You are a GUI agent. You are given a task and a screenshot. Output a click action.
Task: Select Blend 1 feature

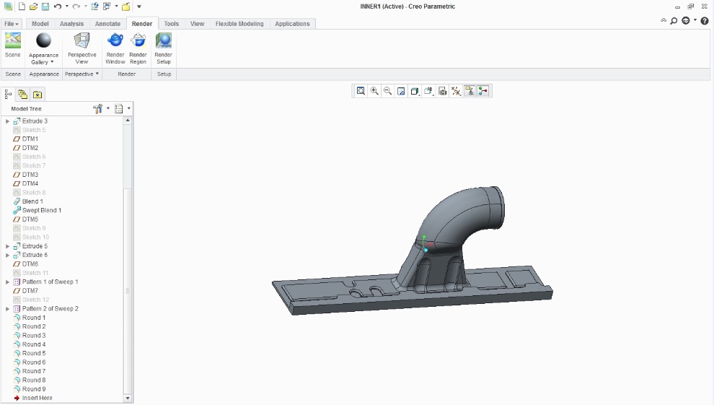(32, 201)
